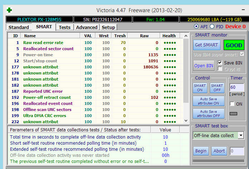Click health dots for Raw read error rate
249x169 pixels.
(x=170, y=43)
